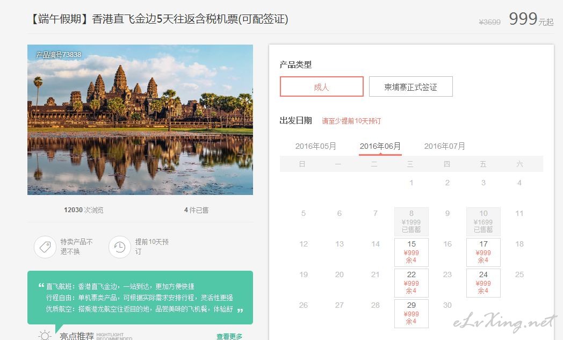Click the clock icon for 10-day advance booking
Image resolution: width=563 pixels, height=340 pixels.
pyautogui.click(x=120, y=247)
